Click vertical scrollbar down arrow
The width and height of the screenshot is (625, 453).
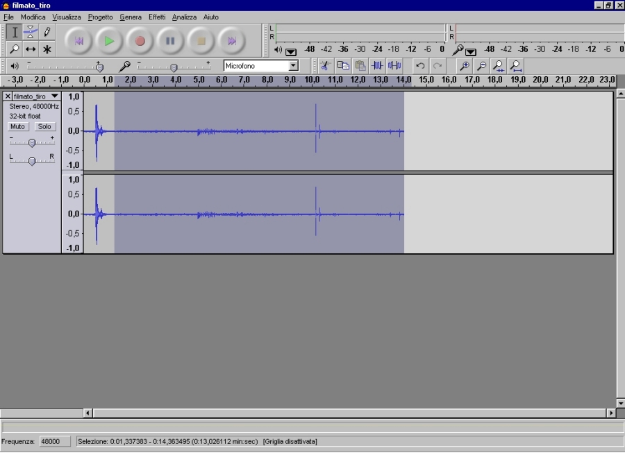tap(621, 403)
